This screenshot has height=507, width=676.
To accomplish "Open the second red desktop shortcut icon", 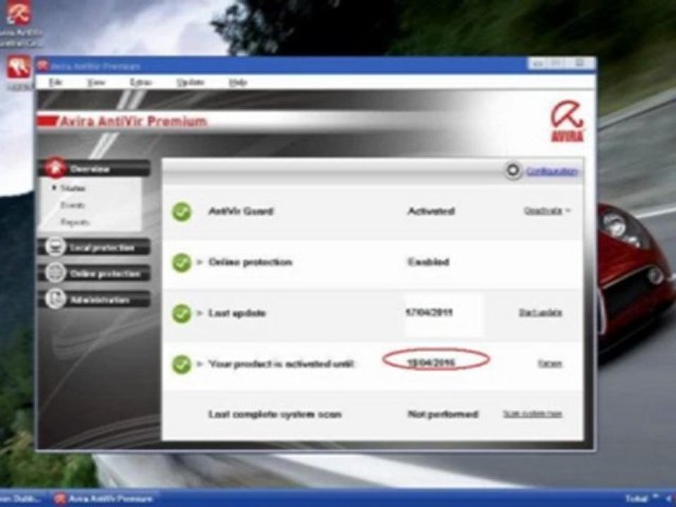I will (18, 68).
